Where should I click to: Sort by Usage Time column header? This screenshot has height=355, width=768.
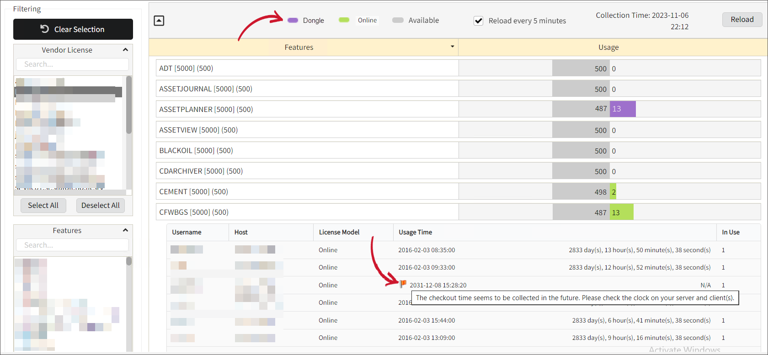point(415,232)
